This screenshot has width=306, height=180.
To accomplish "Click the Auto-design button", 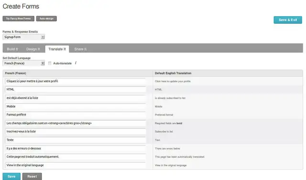I will click(x=46, y=19).
